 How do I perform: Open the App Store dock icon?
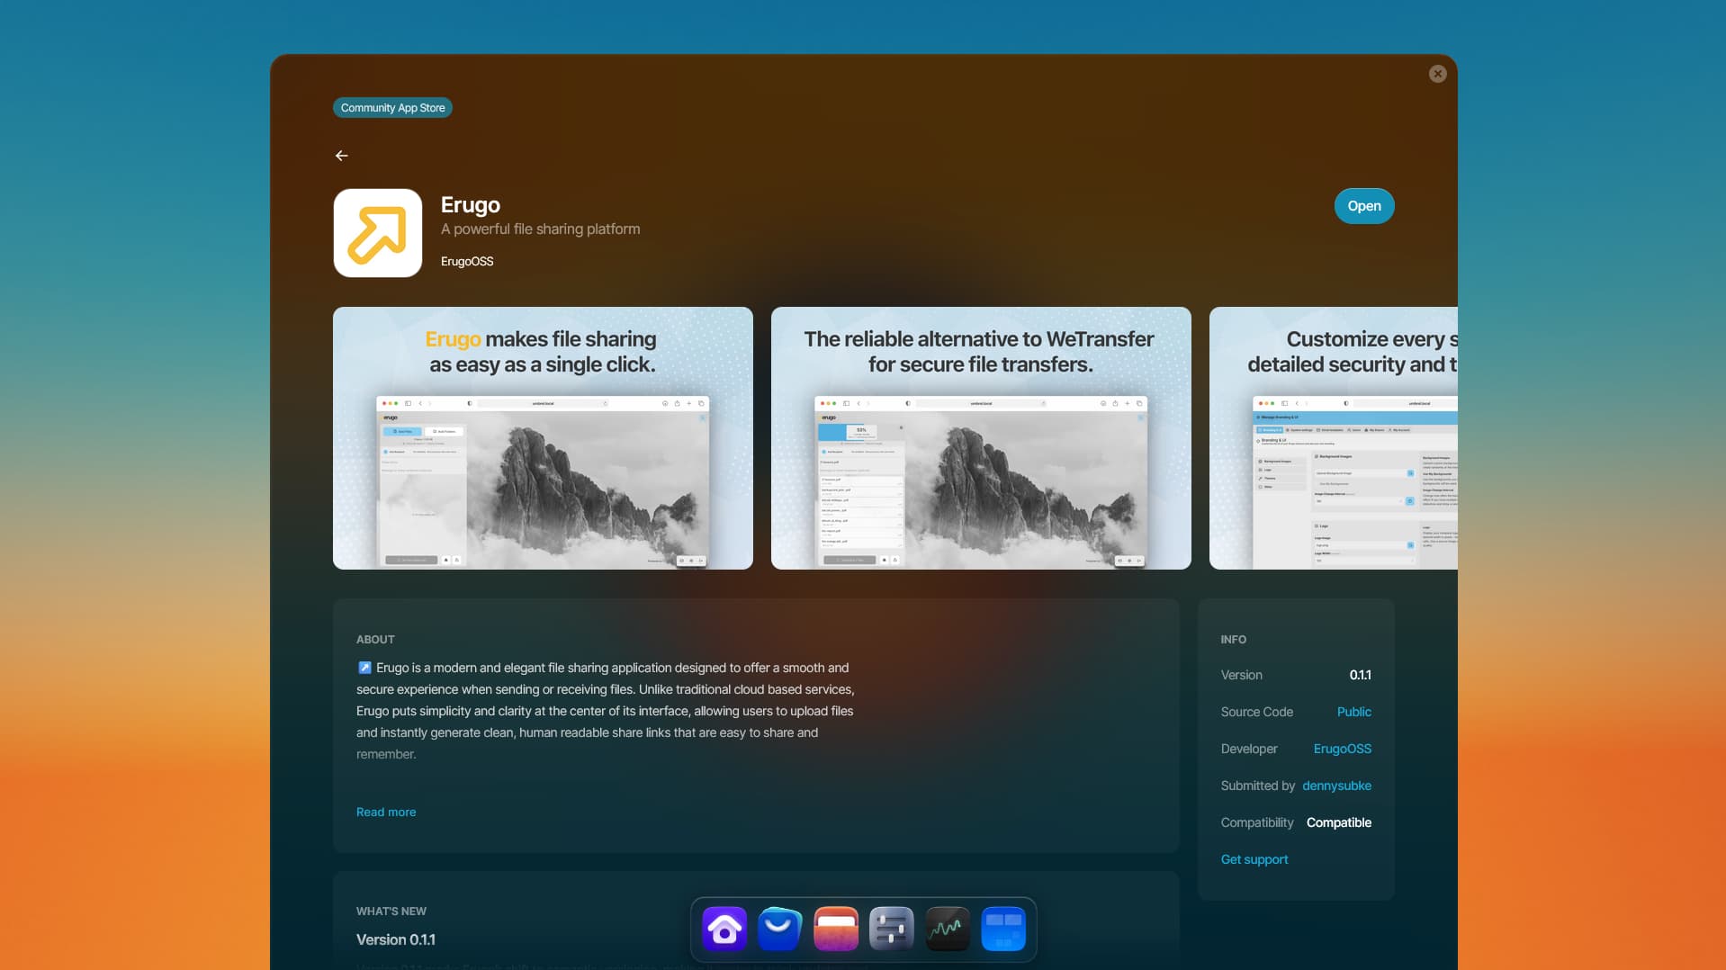coord(780,930)
